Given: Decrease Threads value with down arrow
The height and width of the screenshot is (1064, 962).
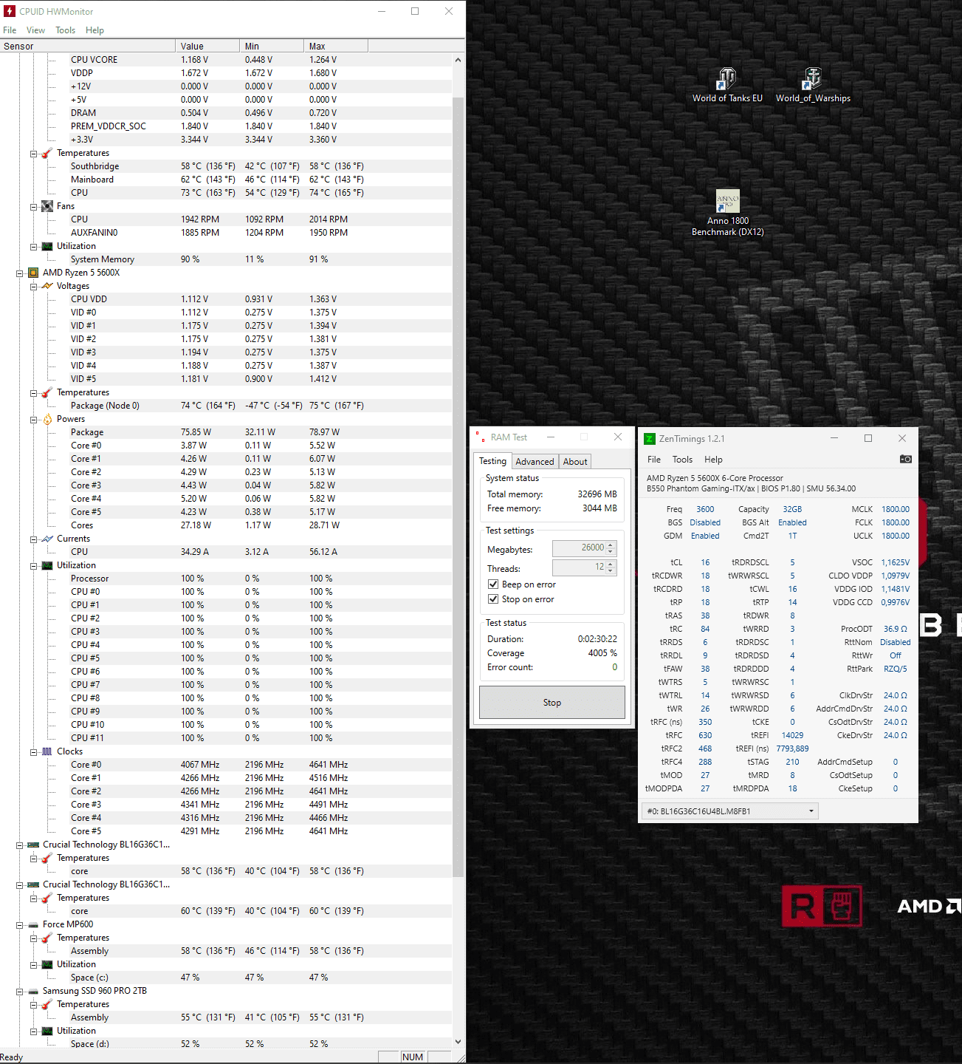Looking at the screenshot, I should pos(611,571).
